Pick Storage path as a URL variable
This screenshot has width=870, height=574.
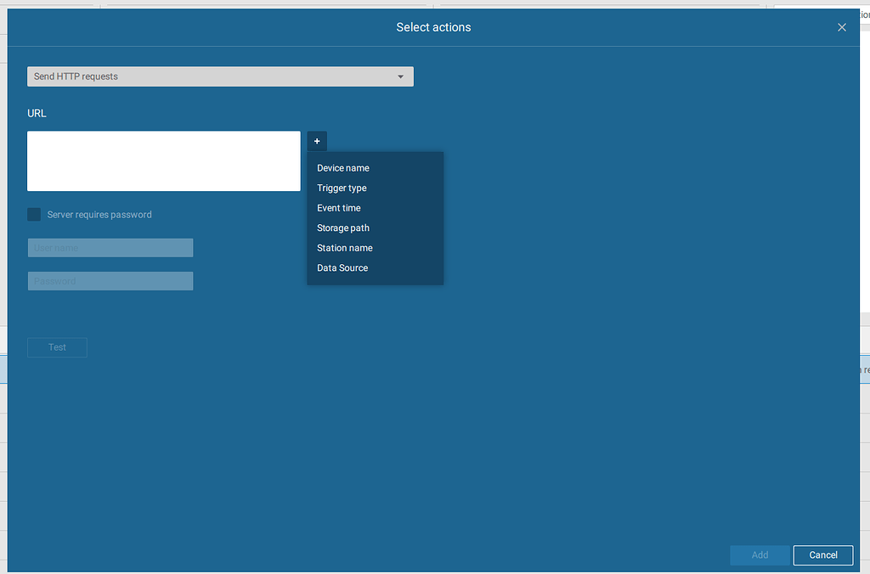342,228
